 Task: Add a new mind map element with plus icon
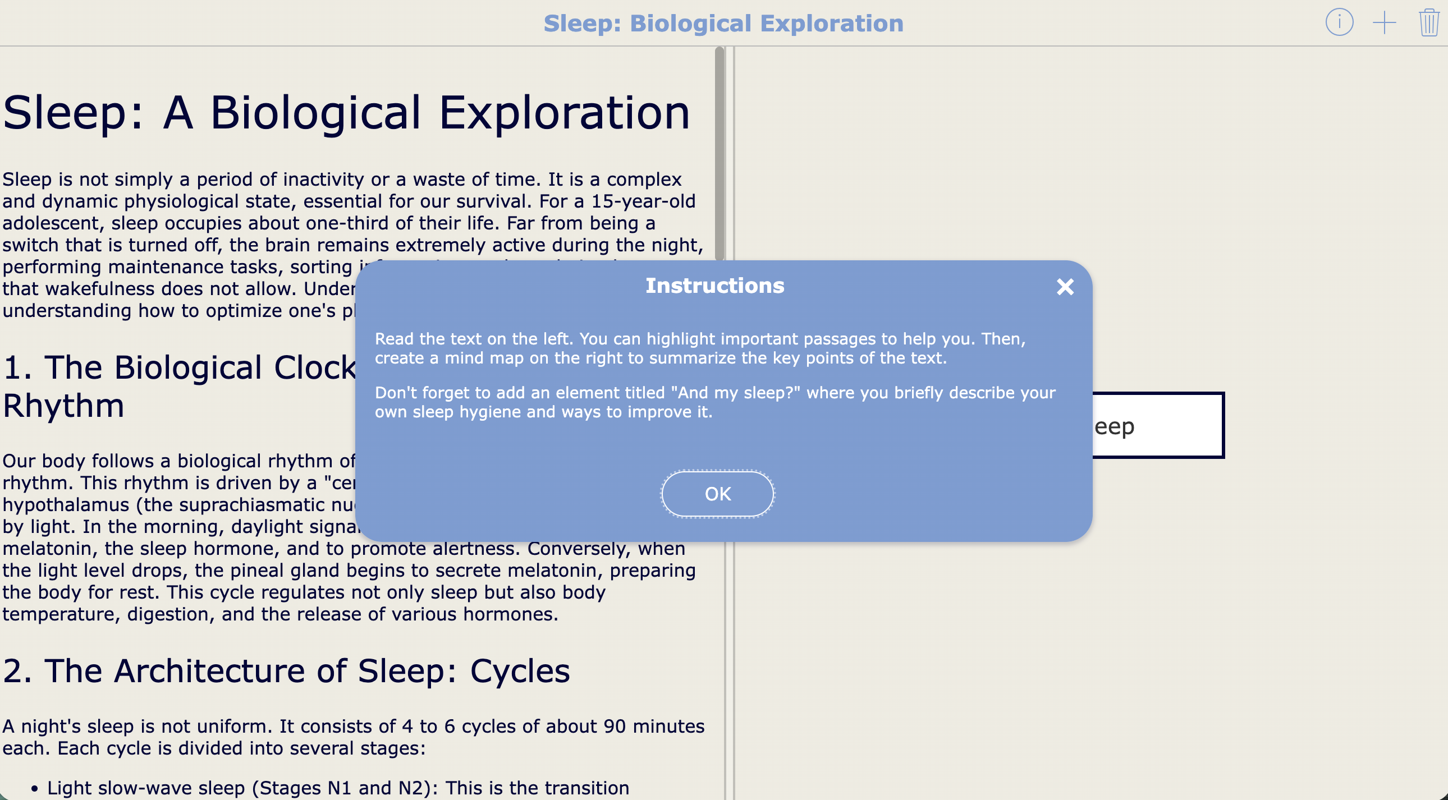click(x=1384, y=23)
